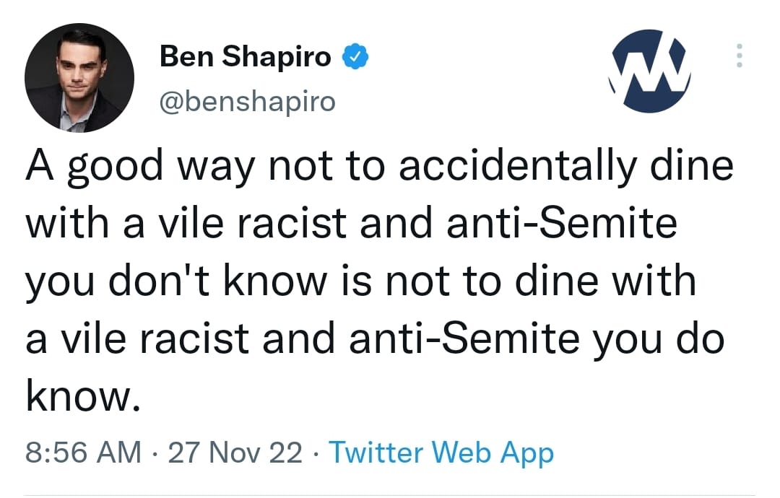780x498 pixels.
Task: Open the "Ben Shapiro" display name link
Action: click(x=245, y=57)
